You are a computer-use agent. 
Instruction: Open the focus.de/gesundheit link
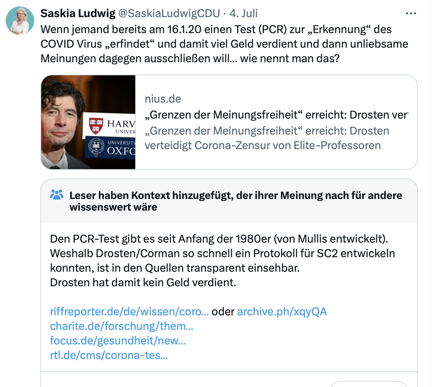coord(118,341)
